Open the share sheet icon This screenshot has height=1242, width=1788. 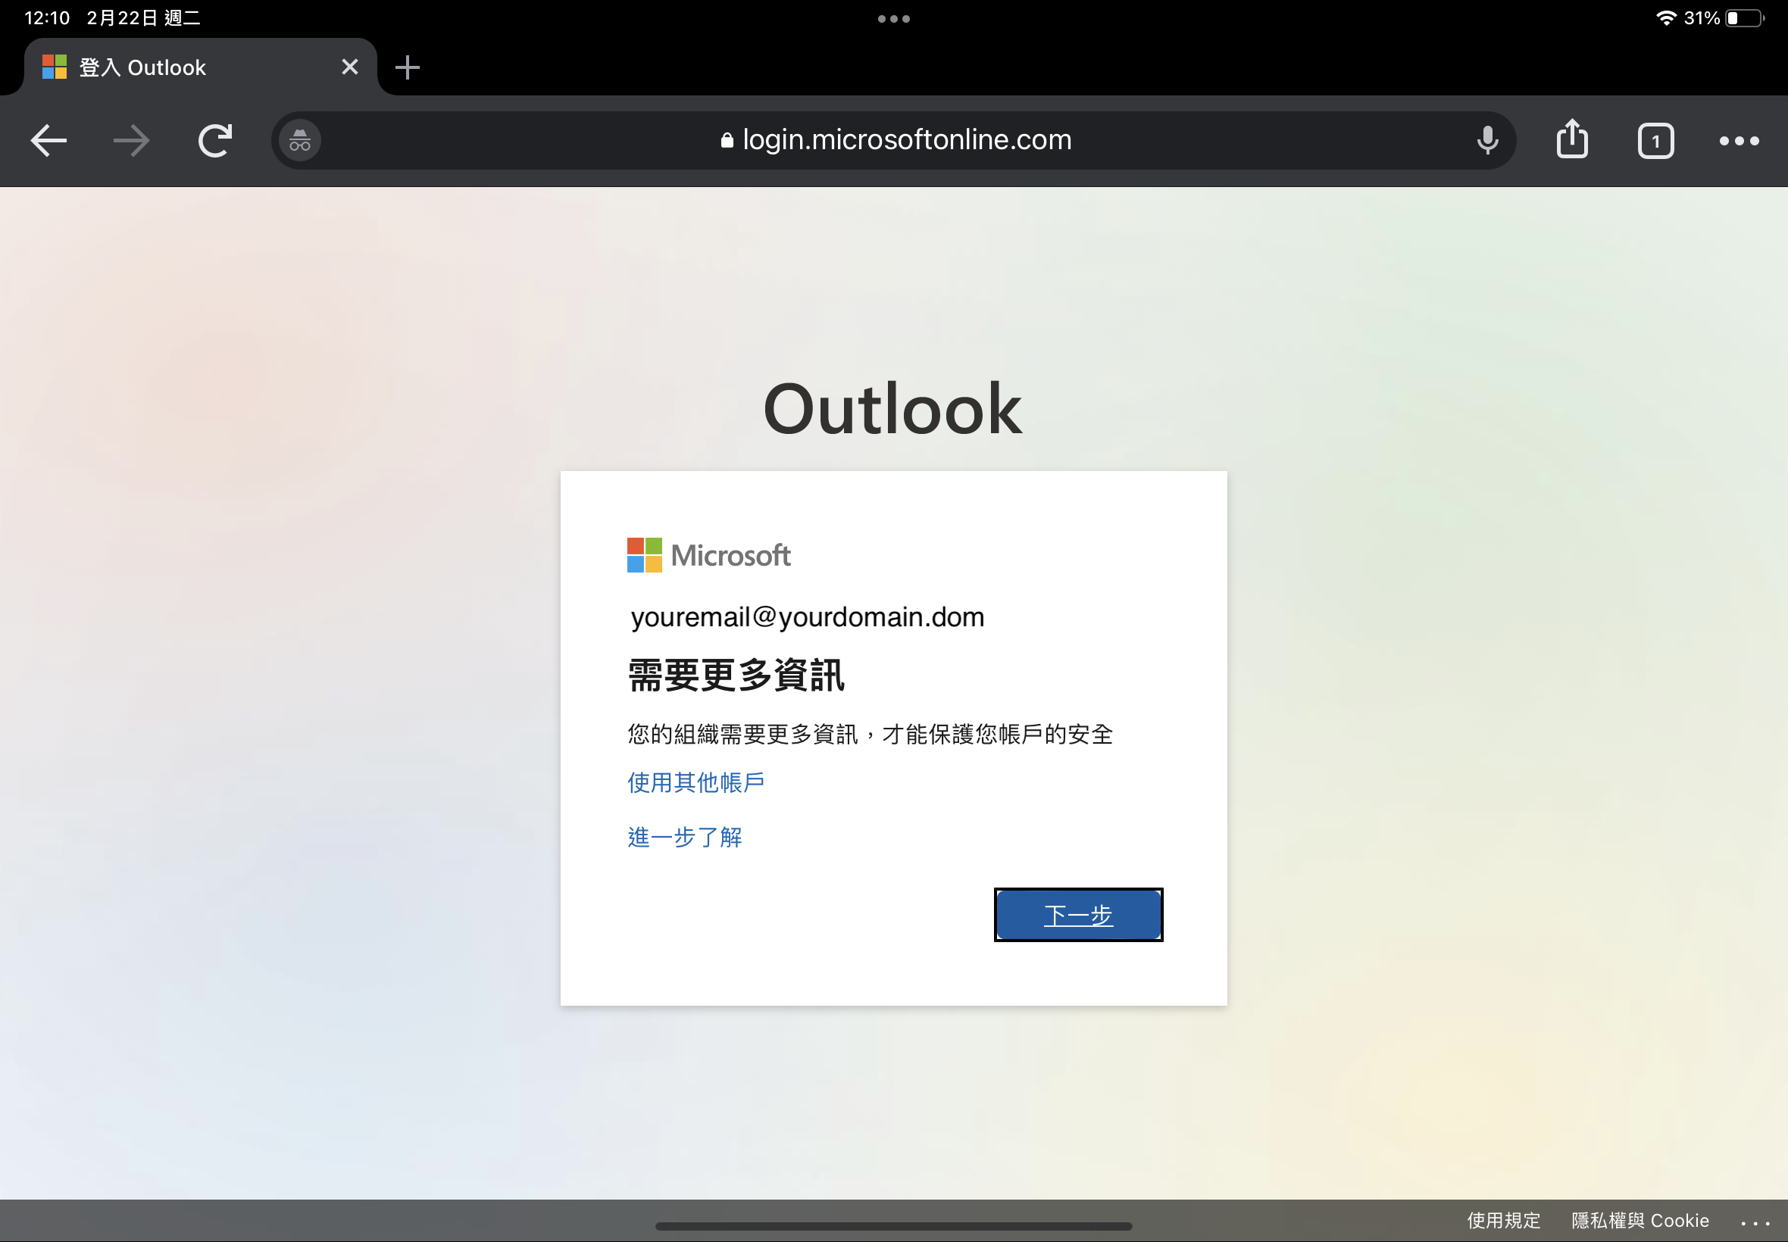1571,139
